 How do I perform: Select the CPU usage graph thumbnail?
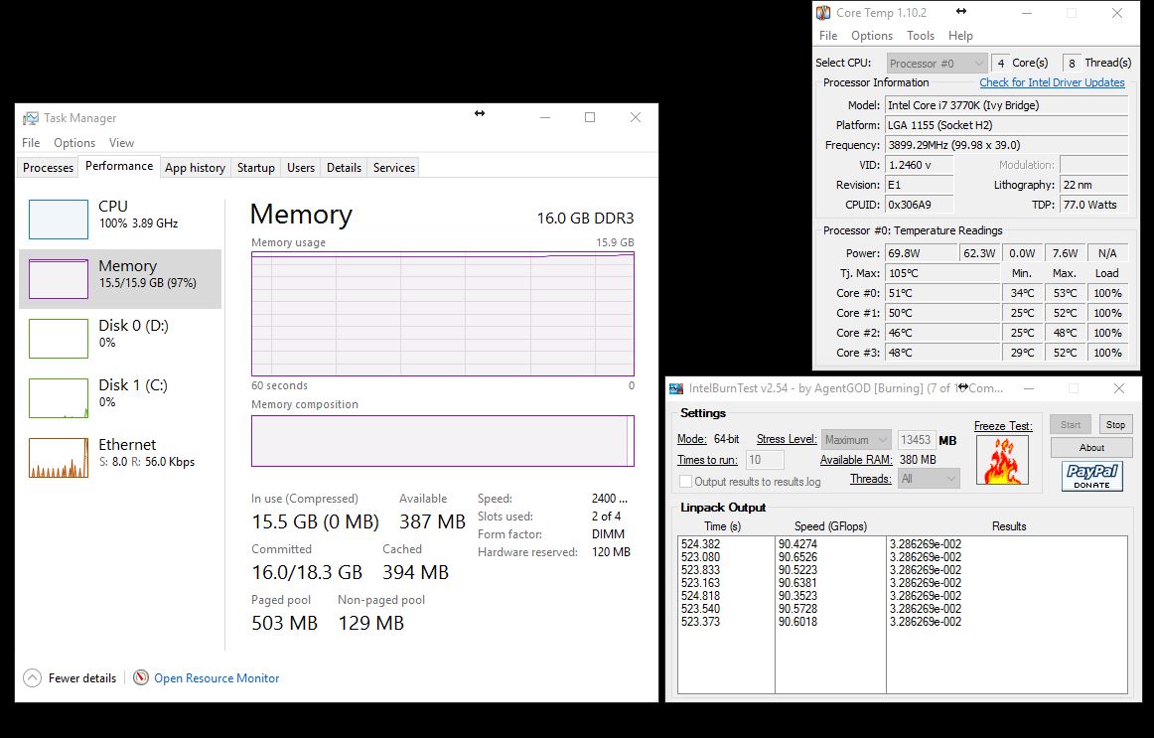point(59,220)
